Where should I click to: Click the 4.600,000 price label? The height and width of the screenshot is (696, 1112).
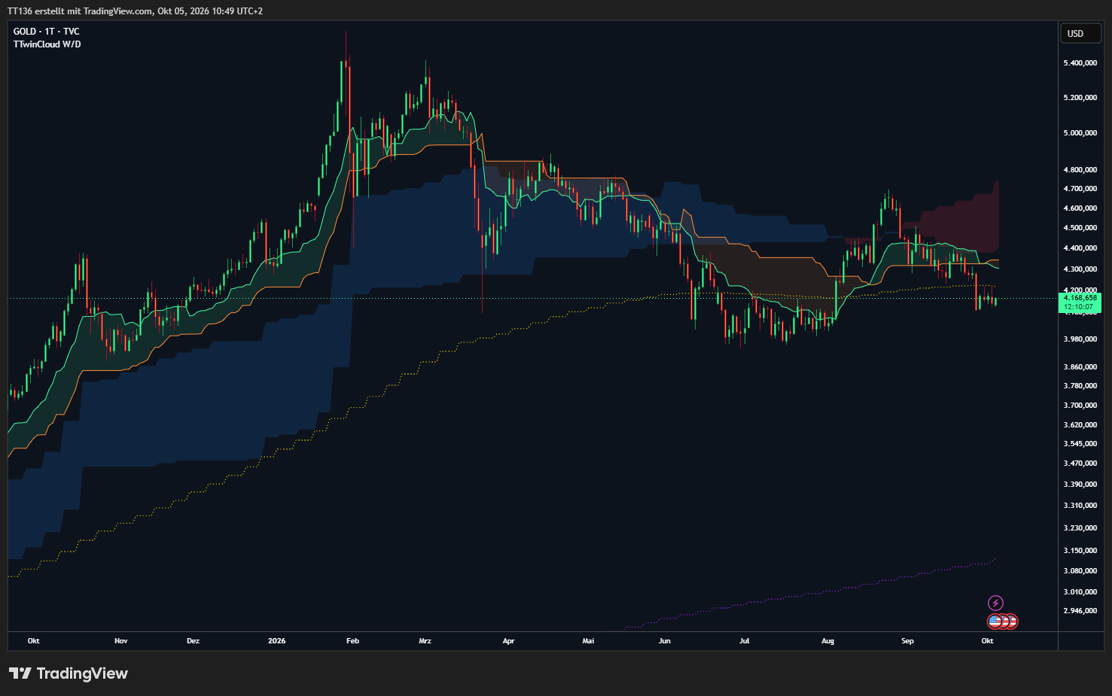pos(1080,208)
